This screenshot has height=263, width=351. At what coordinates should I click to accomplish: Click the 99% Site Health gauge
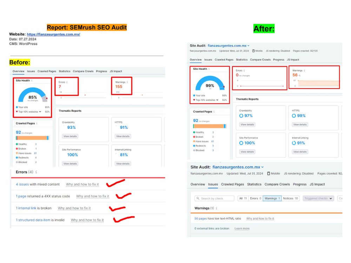pos(210,83)
